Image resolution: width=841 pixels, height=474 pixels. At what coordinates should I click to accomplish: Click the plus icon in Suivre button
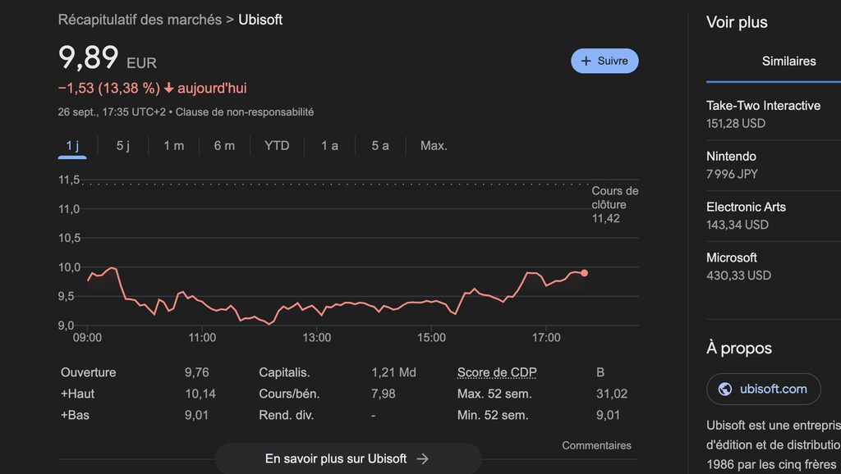(586, 62)
